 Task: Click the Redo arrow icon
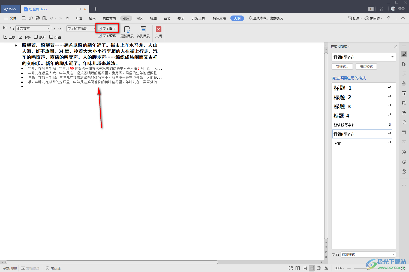[60, 18]
